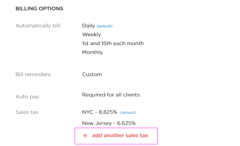The width and height of the screenshot is (240, 146).
Task: Select the New Jersey sales tax name
Action: 97,123
